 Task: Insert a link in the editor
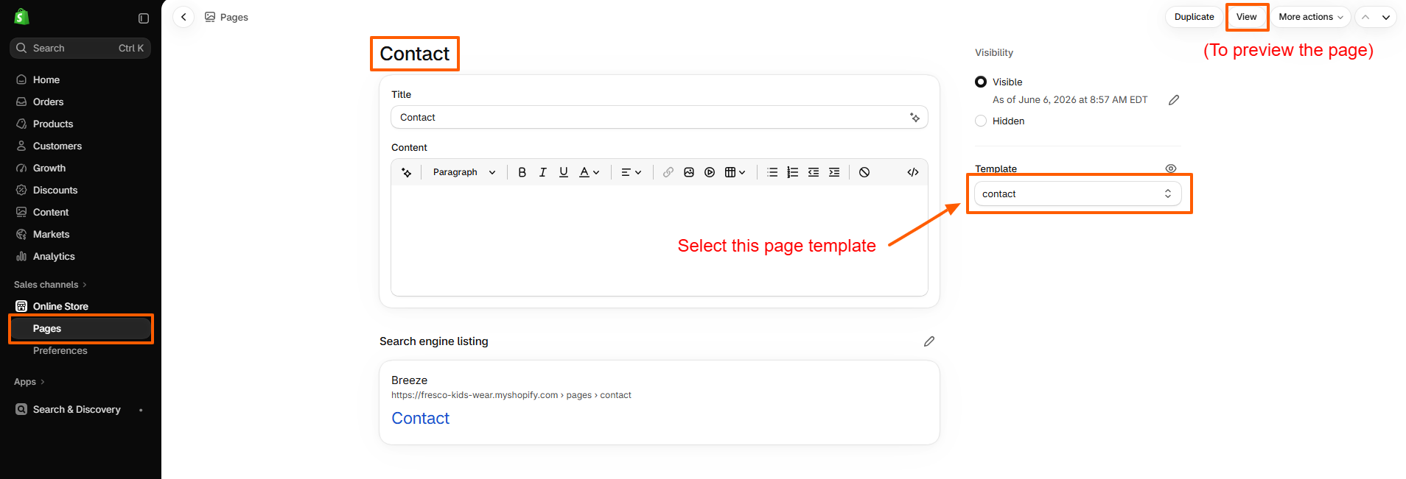[668, 172]
